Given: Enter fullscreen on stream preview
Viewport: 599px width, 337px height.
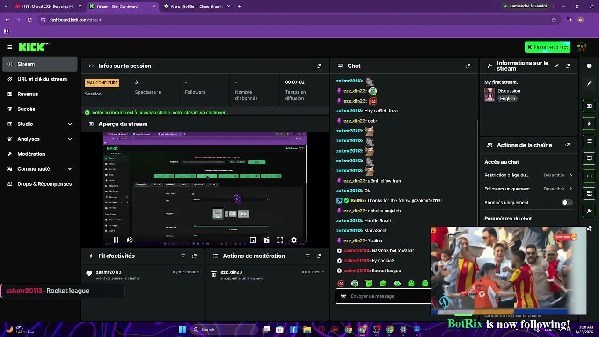Looking at the screenshot, I should tap(280, 240).
